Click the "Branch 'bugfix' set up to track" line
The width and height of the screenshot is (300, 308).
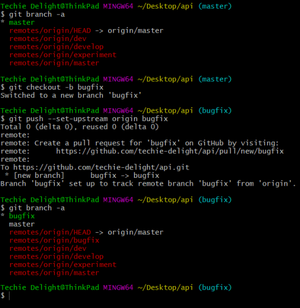tap(148, 183)
